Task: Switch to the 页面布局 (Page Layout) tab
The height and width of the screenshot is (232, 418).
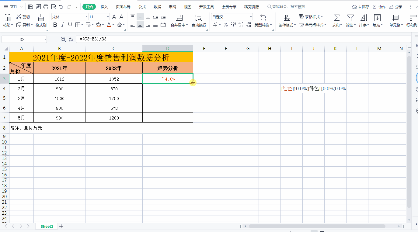Action: [123, 7]
